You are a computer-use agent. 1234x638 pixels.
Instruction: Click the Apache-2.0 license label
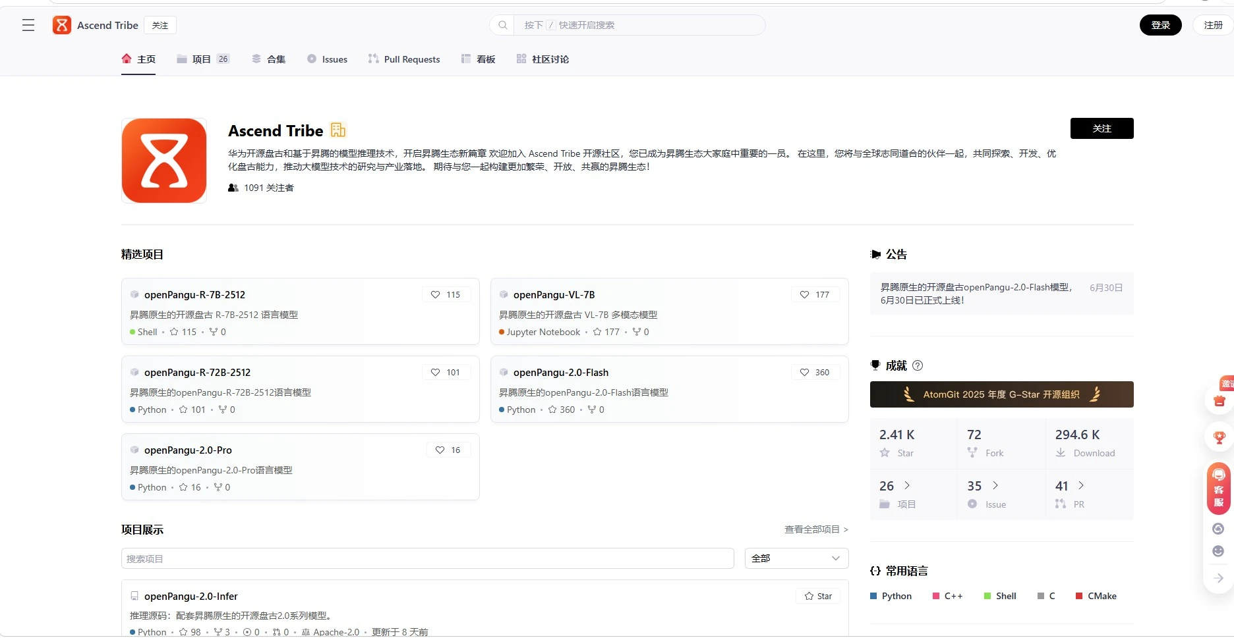(x=336, y=632)
